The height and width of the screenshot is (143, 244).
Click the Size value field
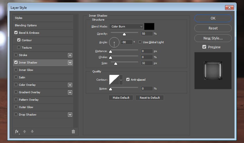pos(147,63)
